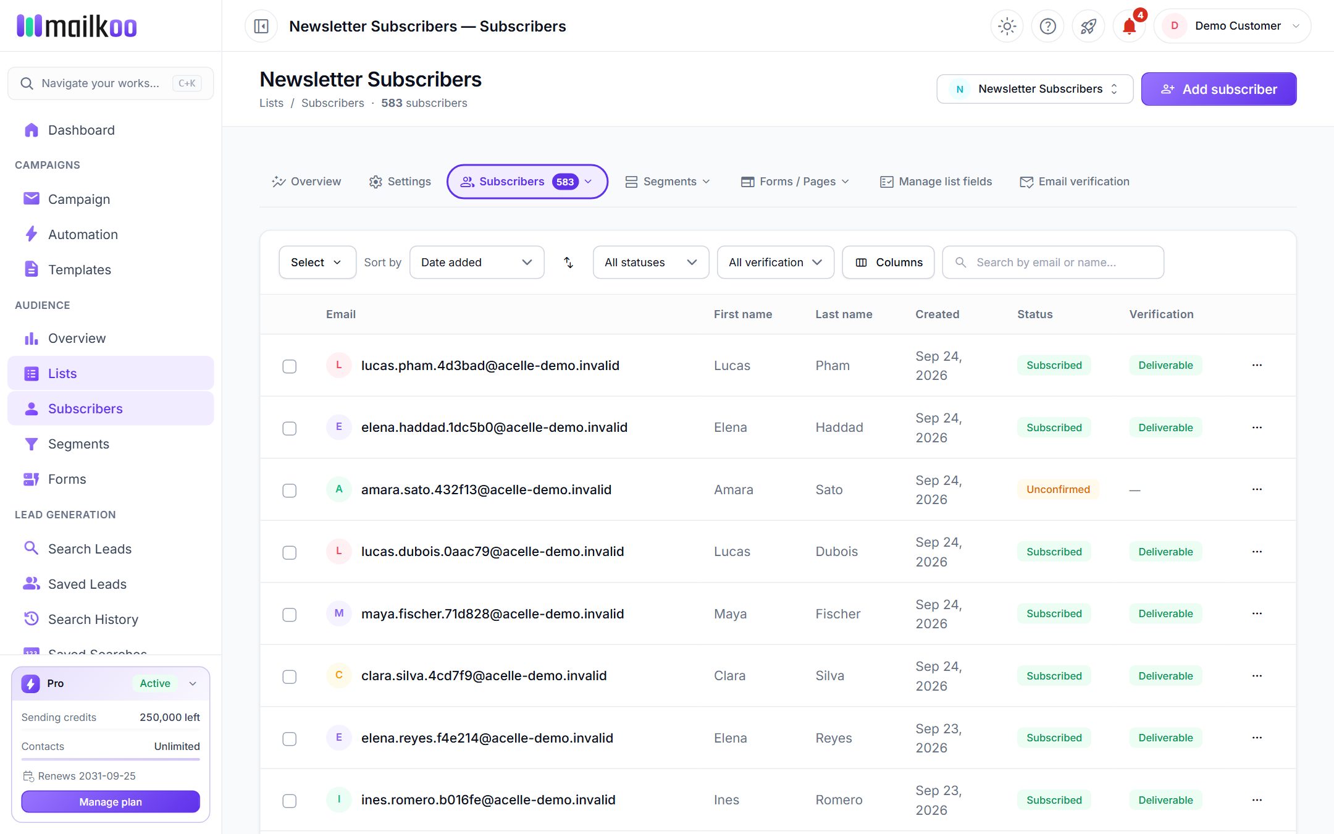1334x834 pixels.
Task: Open the Date added sort dropdown
Action: pyautogui.click(x=477, y=263)
